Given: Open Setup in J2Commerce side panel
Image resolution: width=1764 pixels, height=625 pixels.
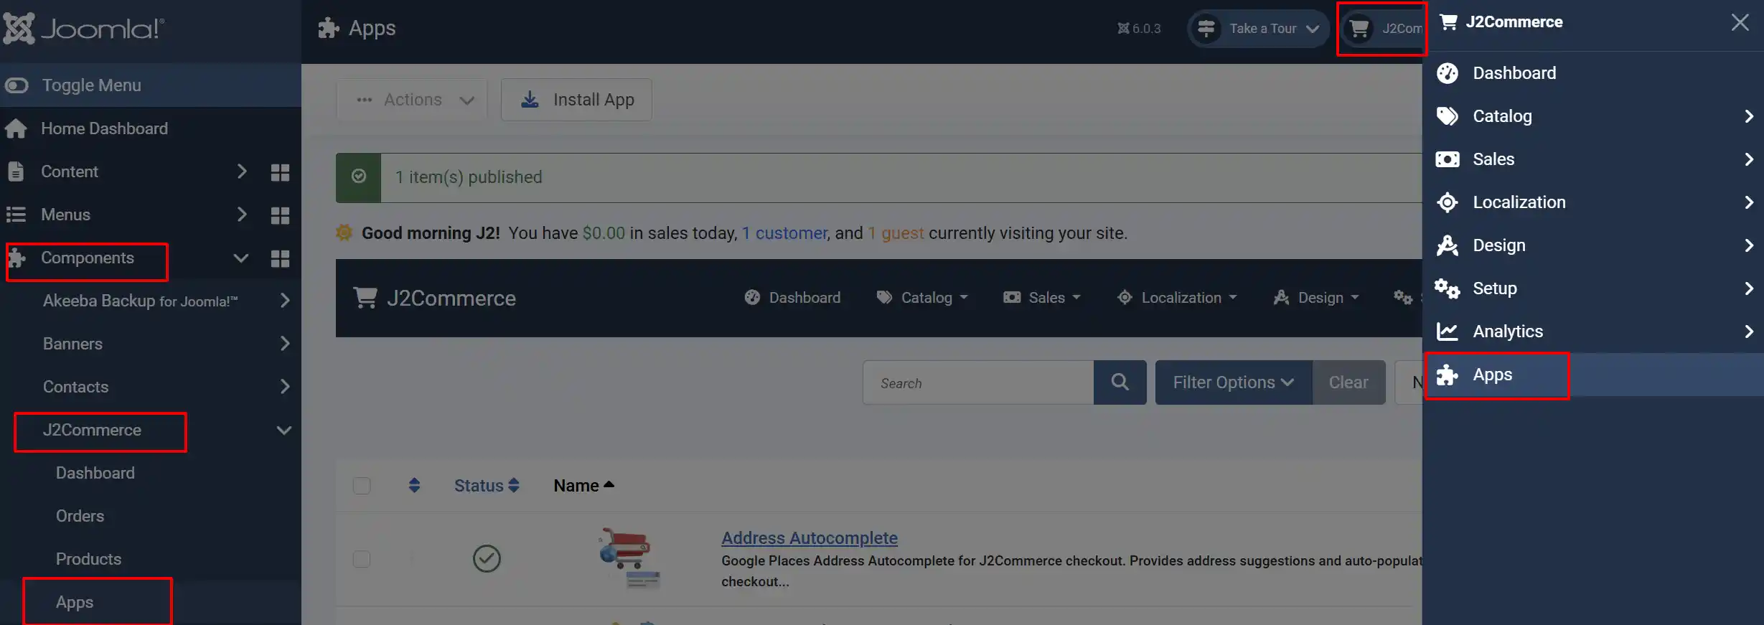Looking at the screenshot, I should [x=1593, y=288].
